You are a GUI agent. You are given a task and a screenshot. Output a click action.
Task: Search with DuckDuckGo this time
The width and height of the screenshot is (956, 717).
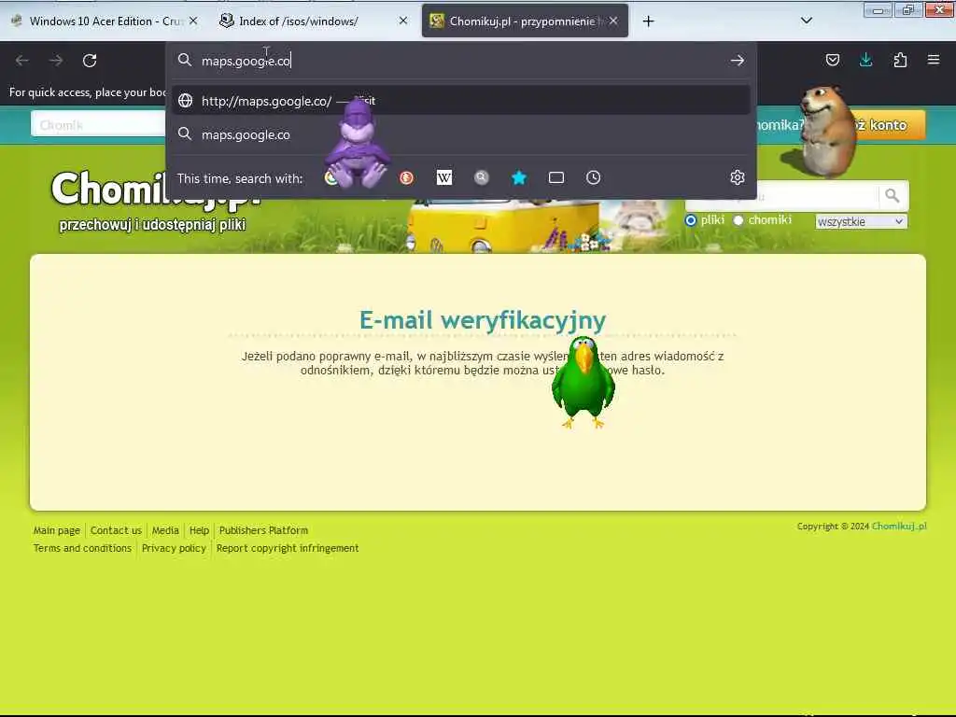[x=407, y=177]
